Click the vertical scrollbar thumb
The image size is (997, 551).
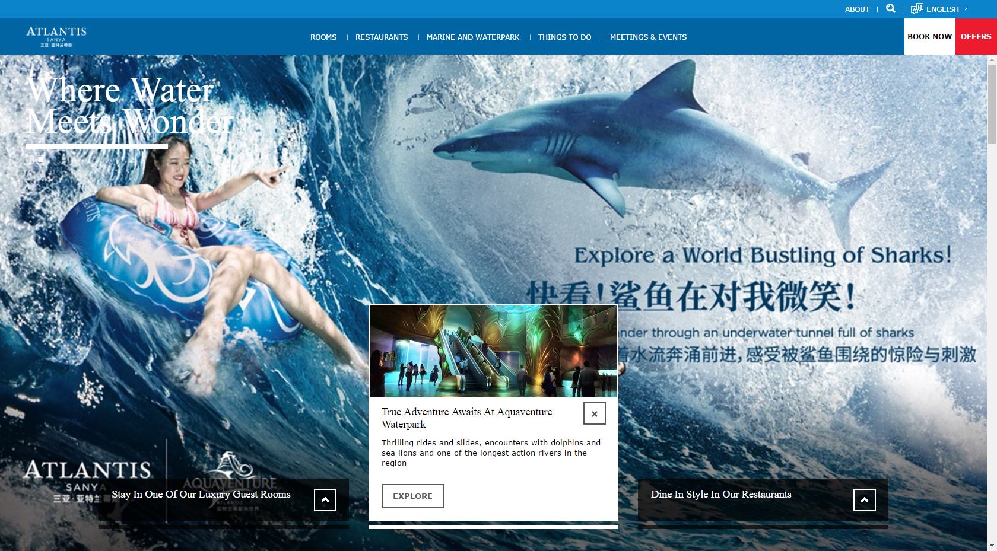click(992, 104)
